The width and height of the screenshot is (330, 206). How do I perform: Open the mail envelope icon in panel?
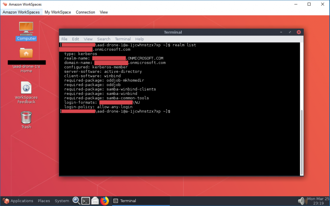(x=95, y=201)
